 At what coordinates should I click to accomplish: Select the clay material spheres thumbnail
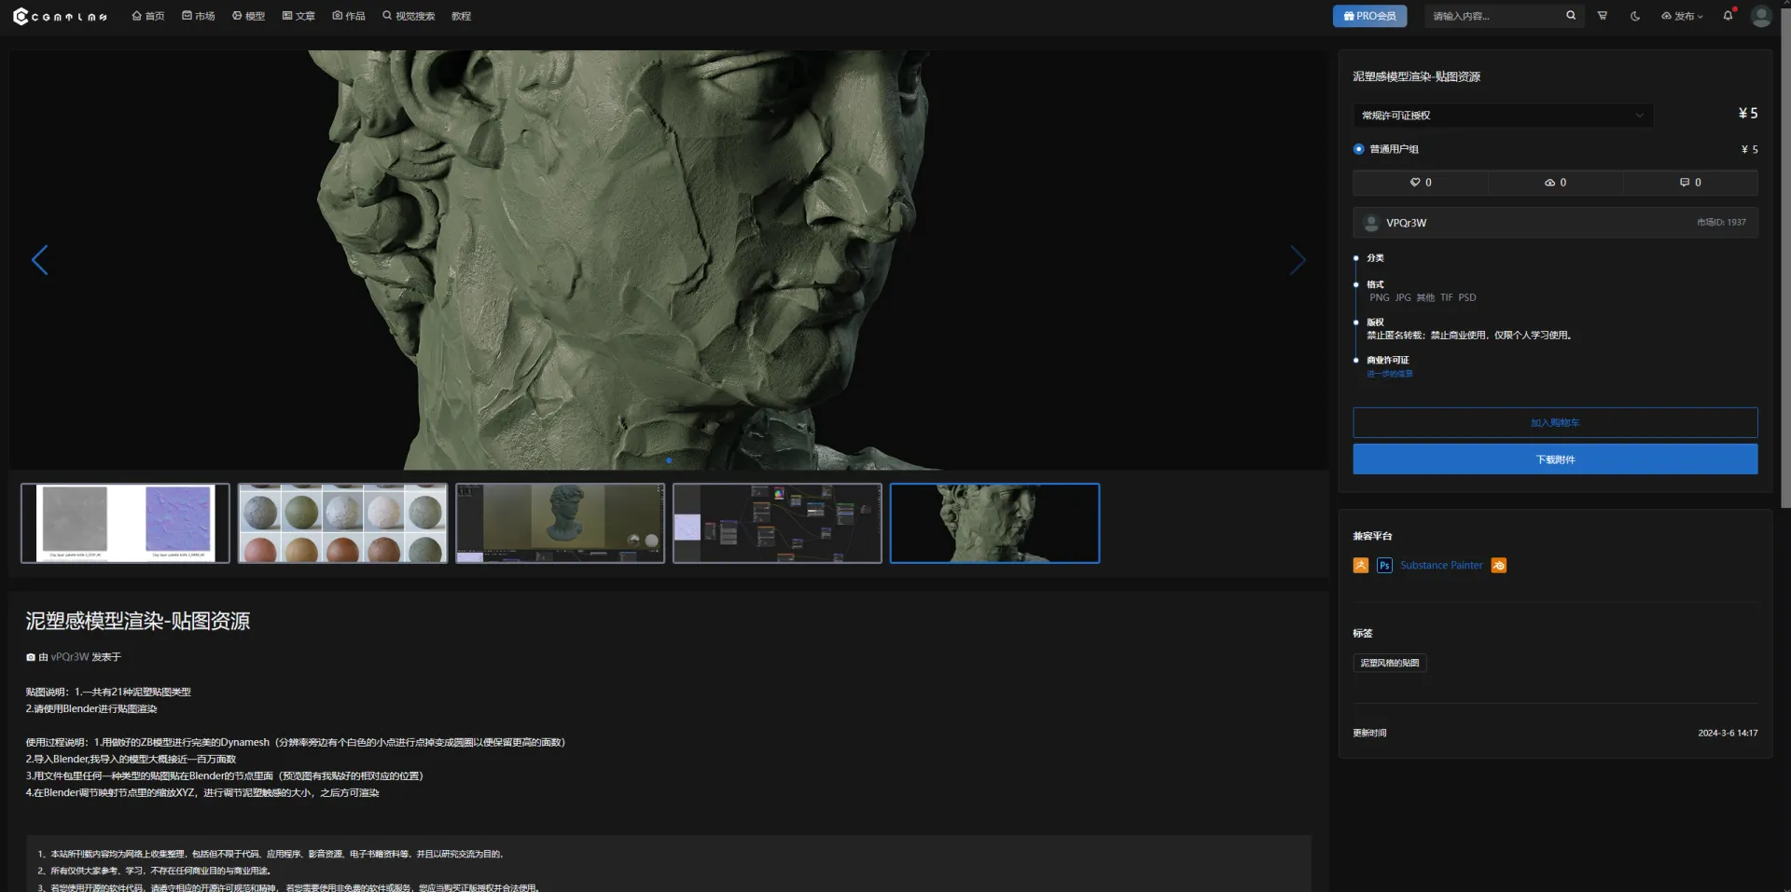(342, 523)
